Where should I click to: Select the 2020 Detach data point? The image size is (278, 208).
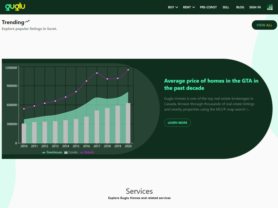(x=128, y=70)
